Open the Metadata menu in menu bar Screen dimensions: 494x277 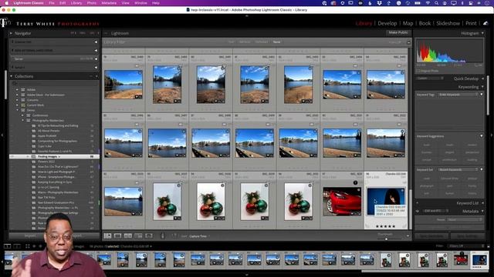click(x=109, y=3)
